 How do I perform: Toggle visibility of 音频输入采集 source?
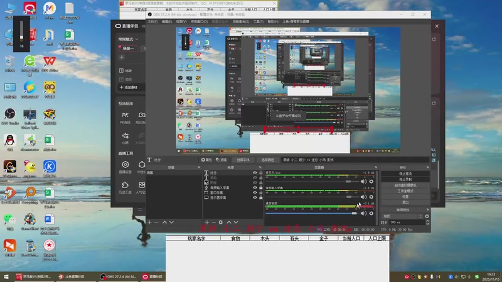click(255, 187)
